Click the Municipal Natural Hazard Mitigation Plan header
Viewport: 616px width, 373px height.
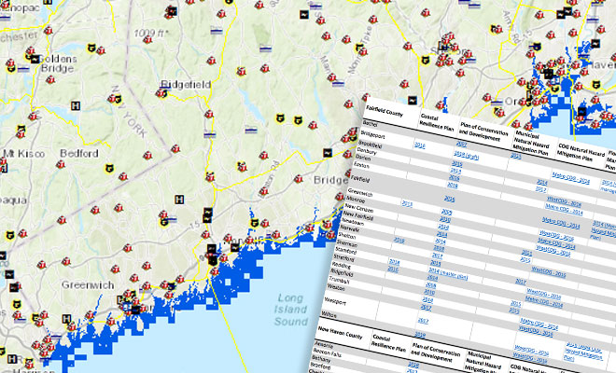532,144
